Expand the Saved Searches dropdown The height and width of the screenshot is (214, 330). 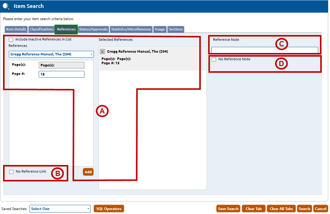tap(60, 209)
